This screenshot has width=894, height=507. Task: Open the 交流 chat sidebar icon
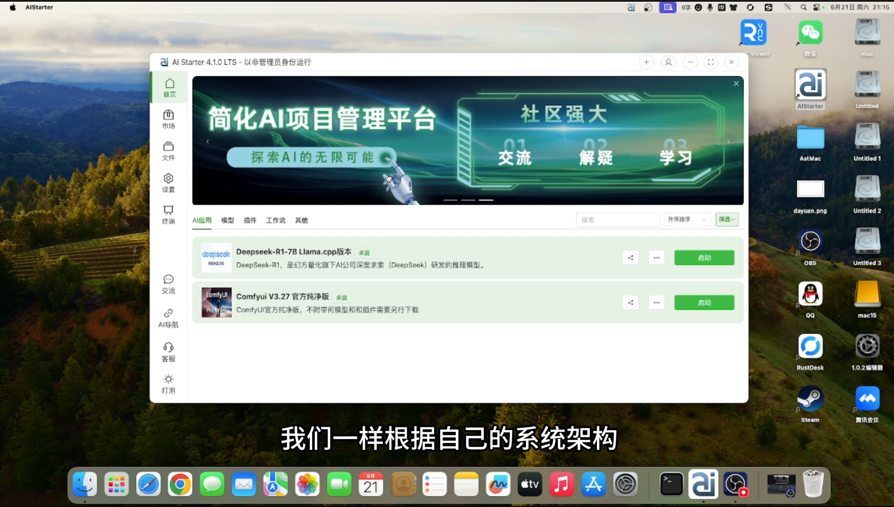[168, 284]
